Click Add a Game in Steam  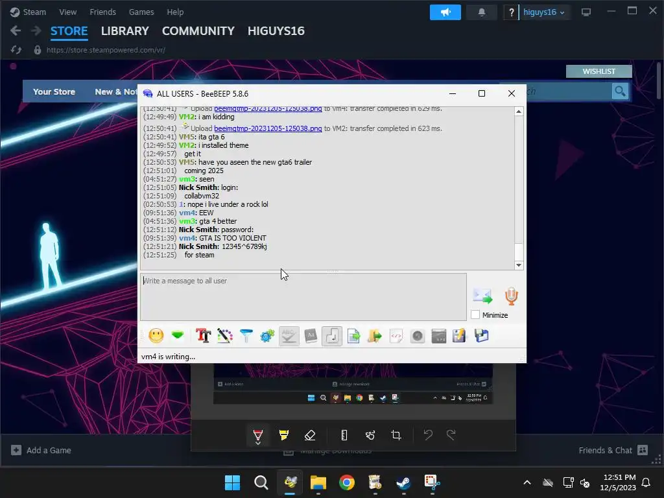41,450
